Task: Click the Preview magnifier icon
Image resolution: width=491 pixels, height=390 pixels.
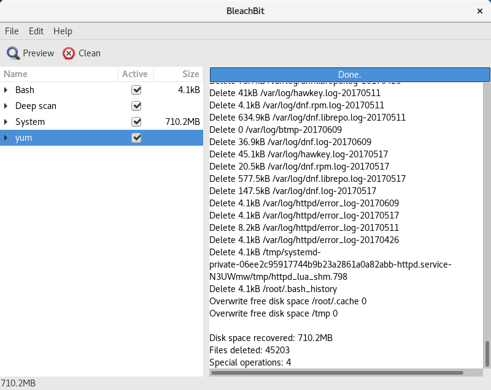Action: [13, 53]
